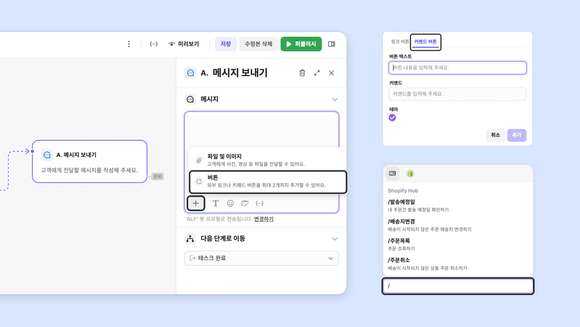
Task: Open the emoji picker icon
Action: [231, 203]
